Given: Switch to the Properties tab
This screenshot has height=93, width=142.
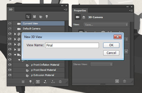Looking at the screenshot, I should click(x=80, y=11).
